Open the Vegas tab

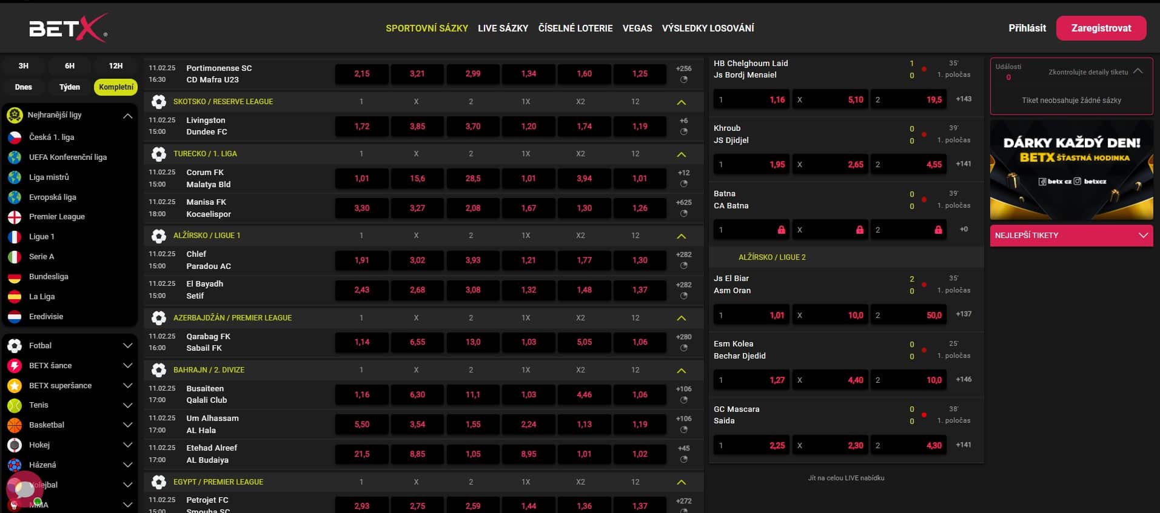[637, 28]
